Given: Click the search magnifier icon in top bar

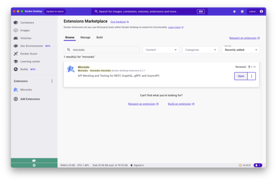Looking at the screenshot, I should (96, 12).
